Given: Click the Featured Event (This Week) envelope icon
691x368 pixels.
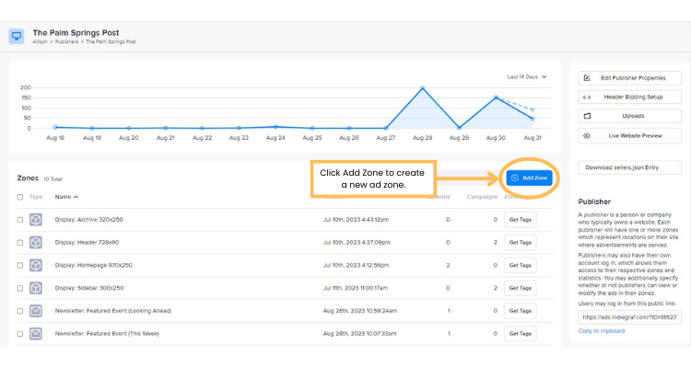Looking at the screenshot, I should pyautogui.click(x=36, y=333).
